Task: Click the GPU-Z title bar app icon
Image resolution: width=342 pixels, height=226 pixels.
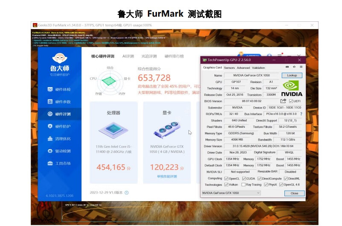Action: coord(205,60)
